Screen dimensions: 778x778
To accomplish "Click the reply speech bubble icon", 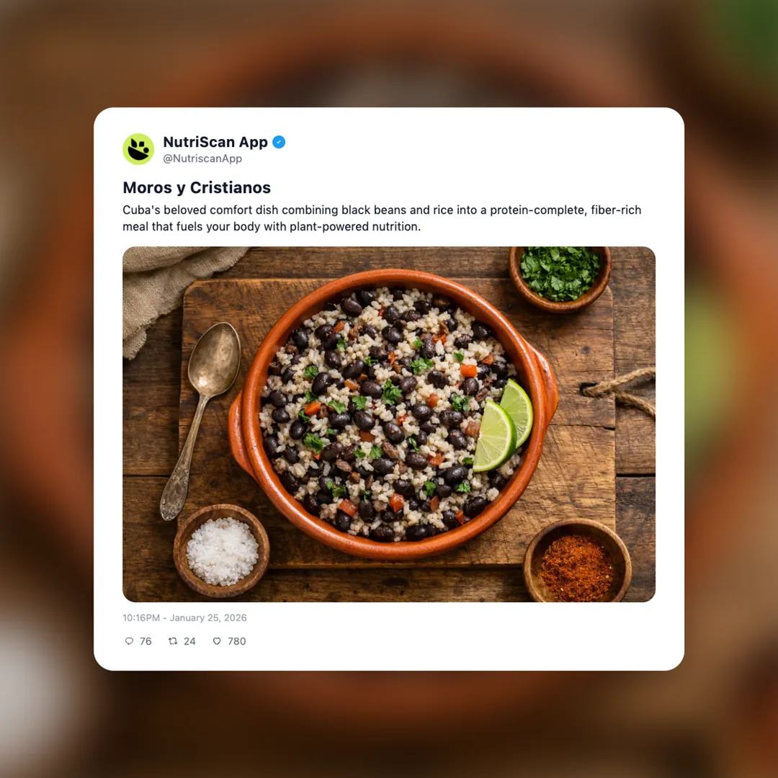I will (x=129, y=641).
